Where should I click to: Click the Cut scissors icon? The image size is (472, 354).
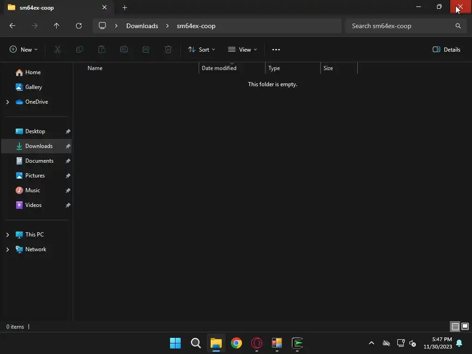tap(58, 49)
